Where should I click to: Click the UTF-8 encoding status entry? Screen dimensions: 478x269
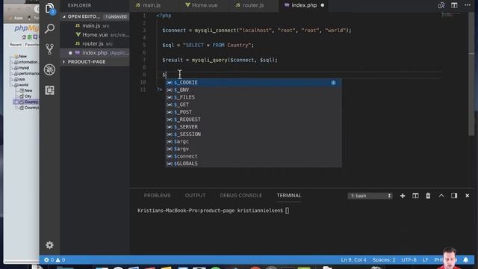pyautogui.click(x=409, y=260)
